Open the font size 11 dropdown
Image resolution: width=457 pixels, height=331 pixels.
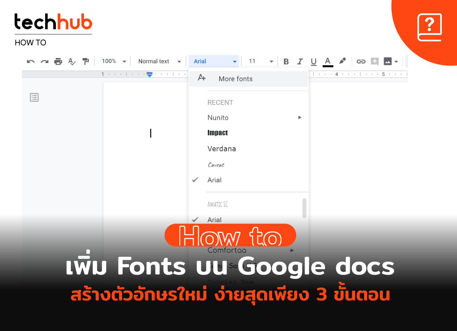[261, 61]
